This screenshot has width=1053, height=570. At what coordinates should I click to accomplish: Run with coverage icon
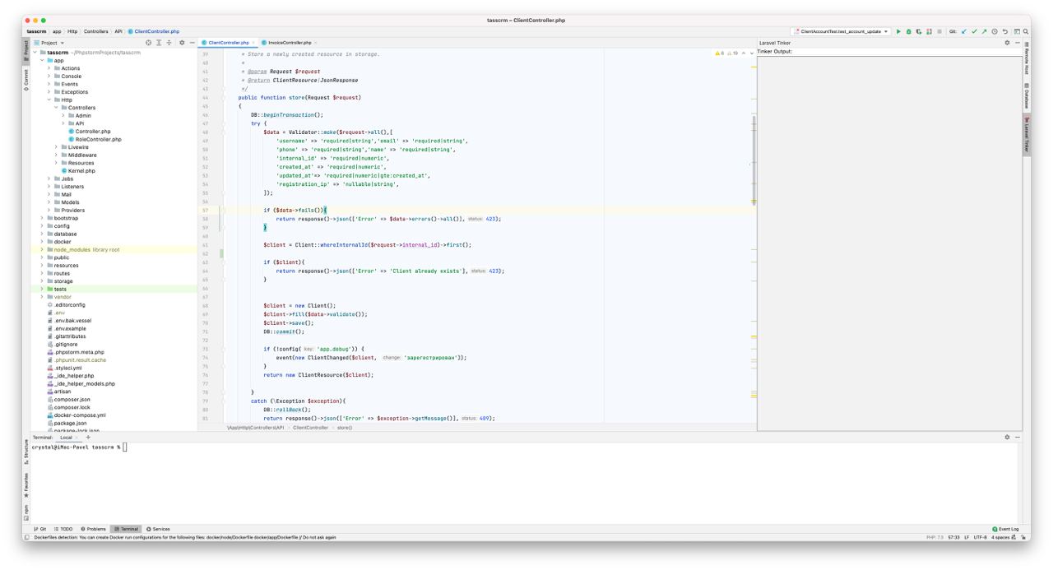(x=919, y=31)
